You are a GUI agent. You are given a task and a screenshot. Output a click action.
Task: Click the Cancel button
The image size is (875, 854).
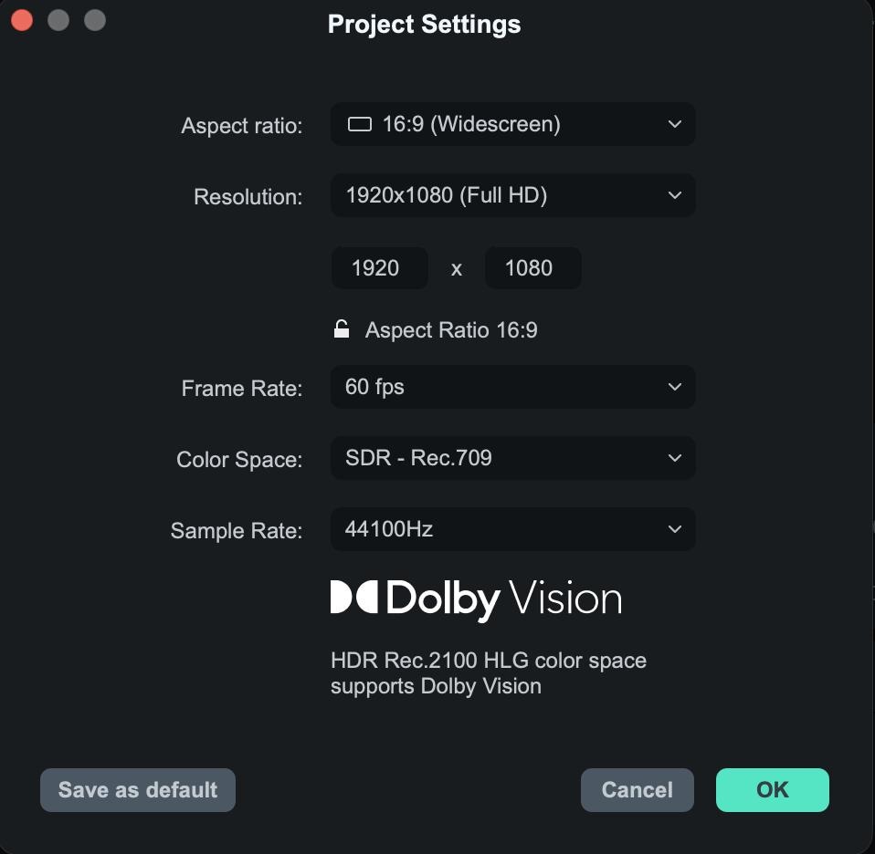[637, 790]
